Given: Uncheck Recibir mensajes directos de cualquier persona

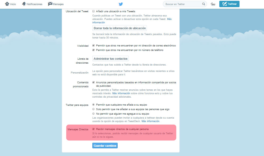Looking at the screenshot, I should coord(93,129).
